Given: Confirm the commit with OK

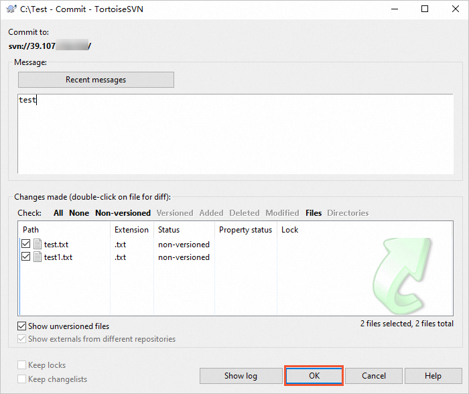Looking at the screenshot, I should 314,376.
